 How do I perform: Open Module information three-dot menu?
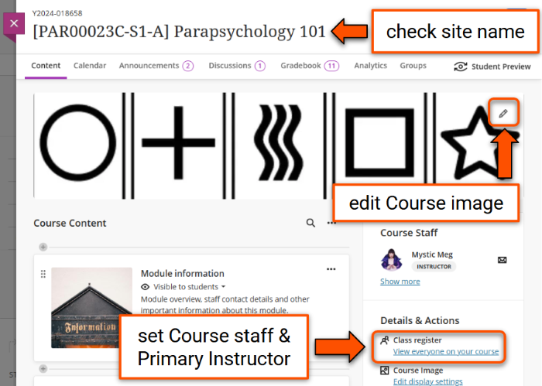click(x=331, y=269)
